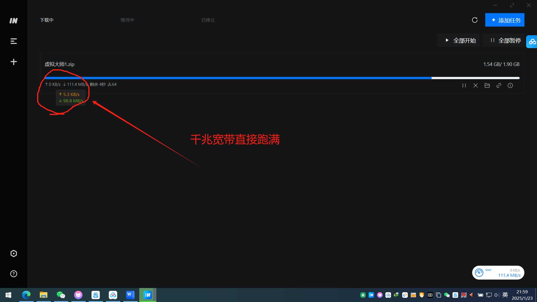Click the battery status tray icon
The width and height of the screenshot is (537, 302).
pyautogui.click(x=481, y=295)
